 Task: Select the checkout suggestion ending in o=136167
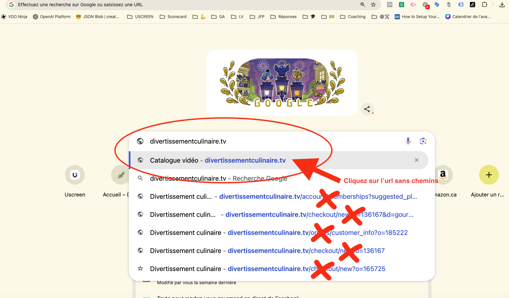point(279,251)
